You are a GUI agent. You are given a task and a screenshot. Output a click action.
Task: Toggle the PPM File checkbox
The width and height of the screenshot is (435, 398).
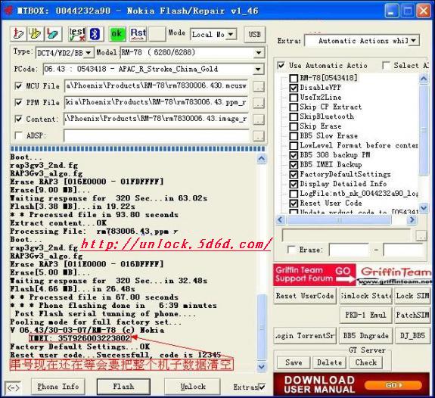tap(18, 102)
